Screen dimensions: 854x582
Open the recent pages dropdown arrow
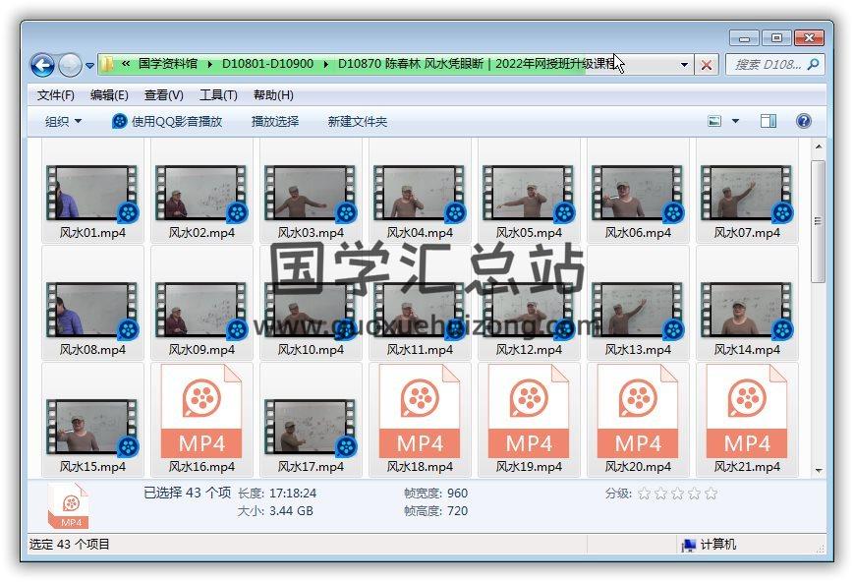tap(90, 66)
